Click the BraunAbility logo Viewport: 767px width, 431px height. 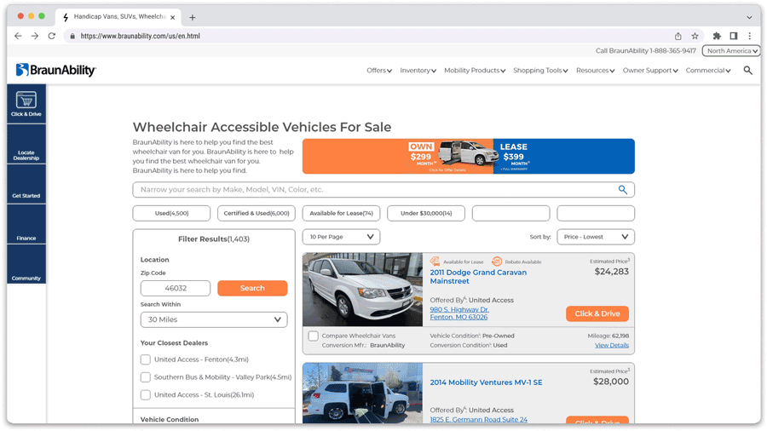[x=55, y=70]
